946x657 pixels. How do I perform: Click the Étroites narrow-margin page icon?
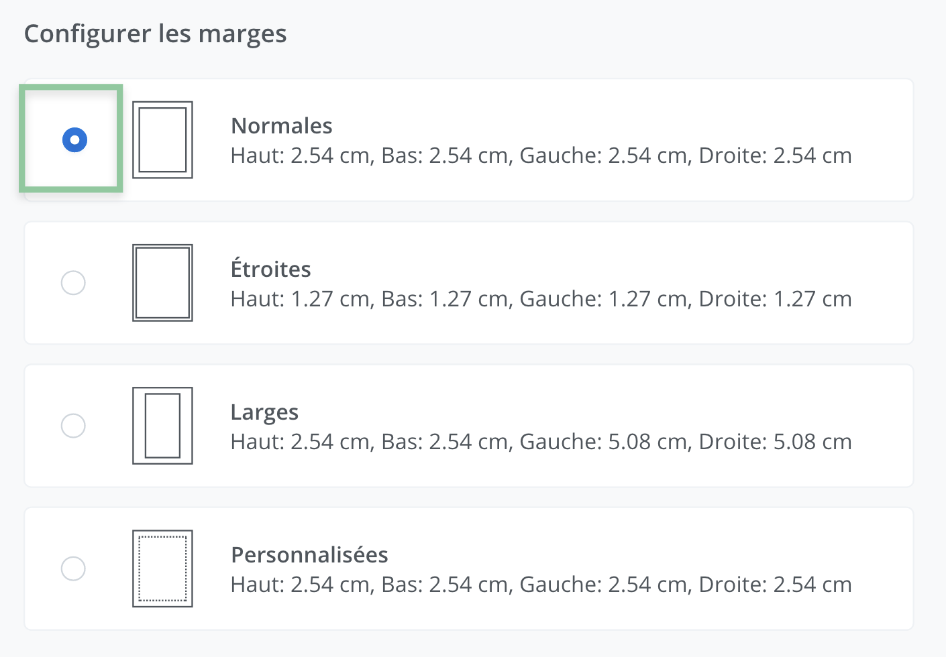click(x=162, y=283)
